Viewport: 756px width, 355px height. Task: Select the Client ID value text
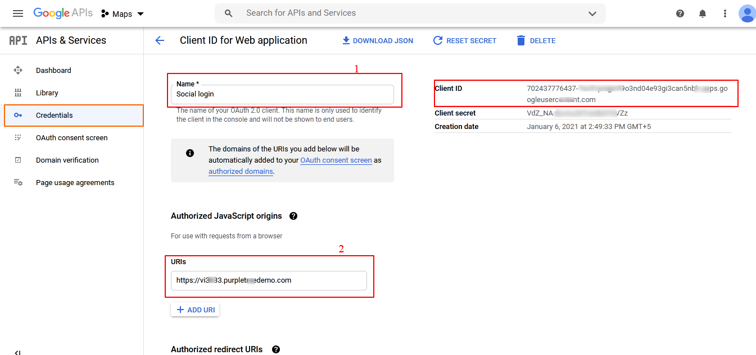point(627,94)
